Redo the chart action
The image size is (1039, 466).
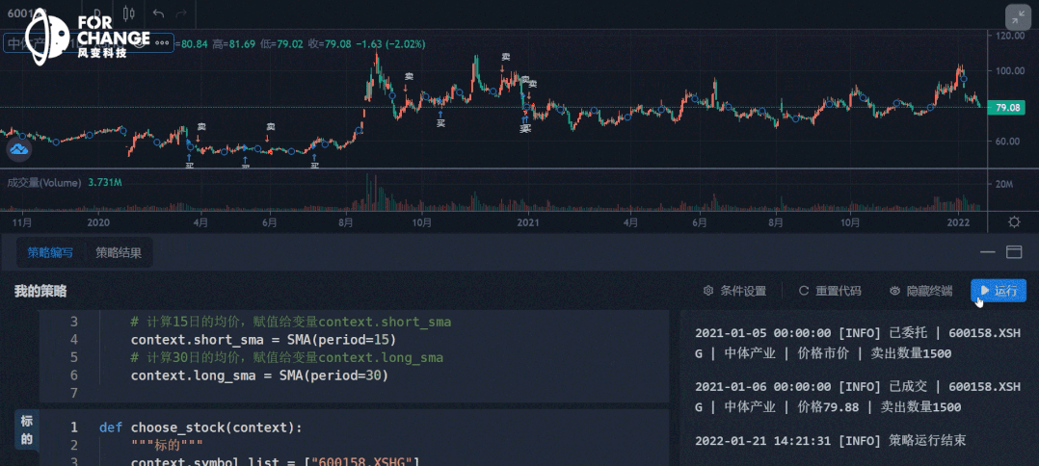[181, 13]
